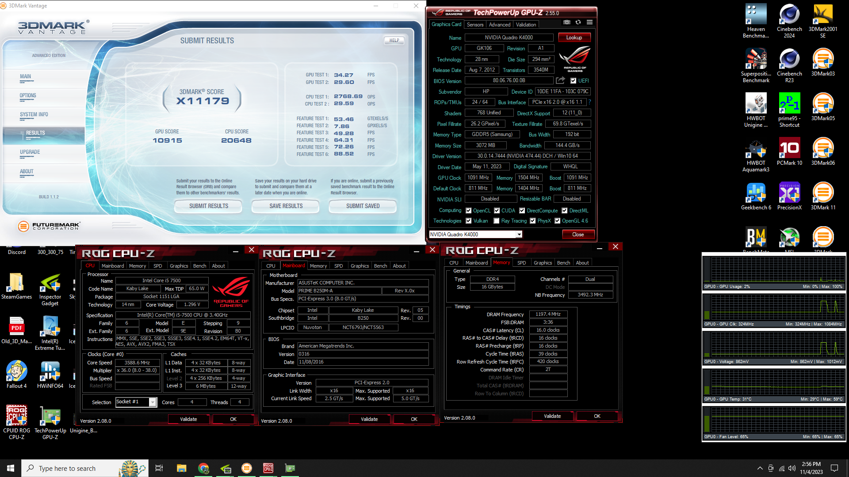This screenshot has width=849, height=477.
Task: Toggle OpenCL checkbox
Action: pos(468,211)
